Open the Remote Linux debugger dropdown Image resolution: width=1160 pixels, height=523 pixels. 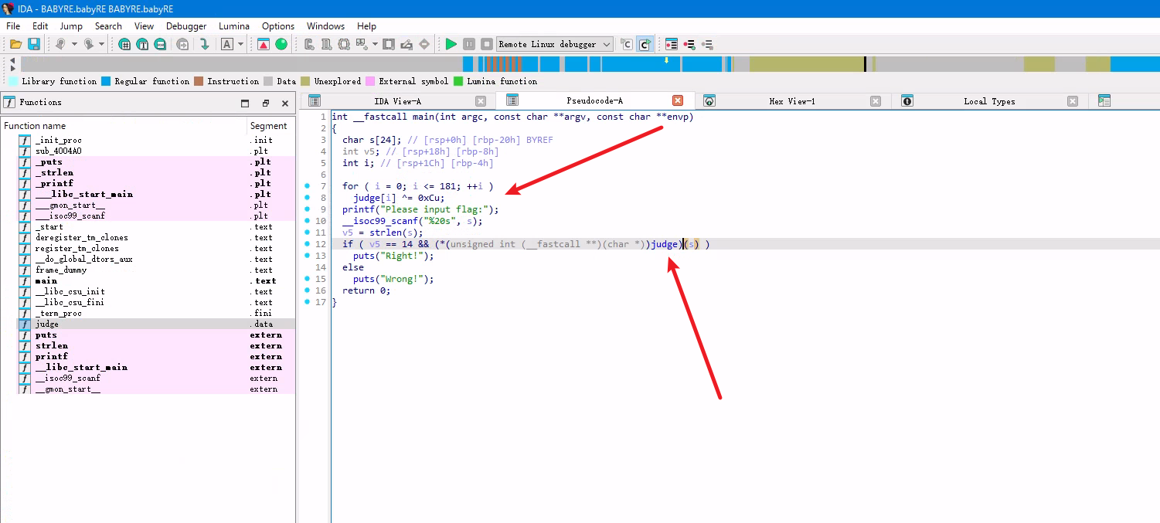pos(607,44)
